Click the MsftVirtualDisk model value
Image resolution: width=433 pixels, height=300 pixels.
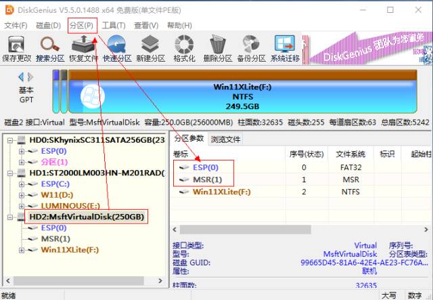tap(350, 254)
